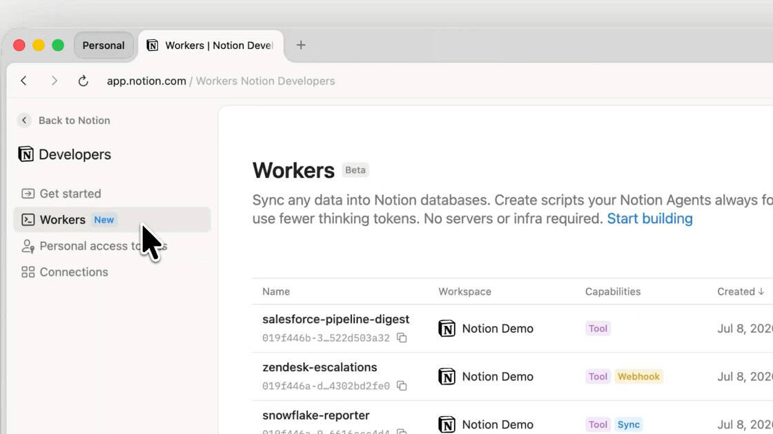Select the Workers | Notion Developers tab

(211, 45)
